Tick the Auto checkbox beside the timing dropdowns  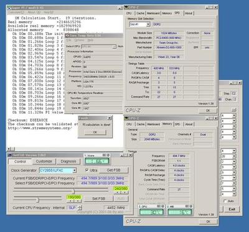coord(225,201)
